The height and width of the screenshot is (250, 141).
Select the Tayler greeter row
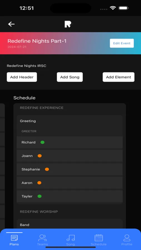70,196
